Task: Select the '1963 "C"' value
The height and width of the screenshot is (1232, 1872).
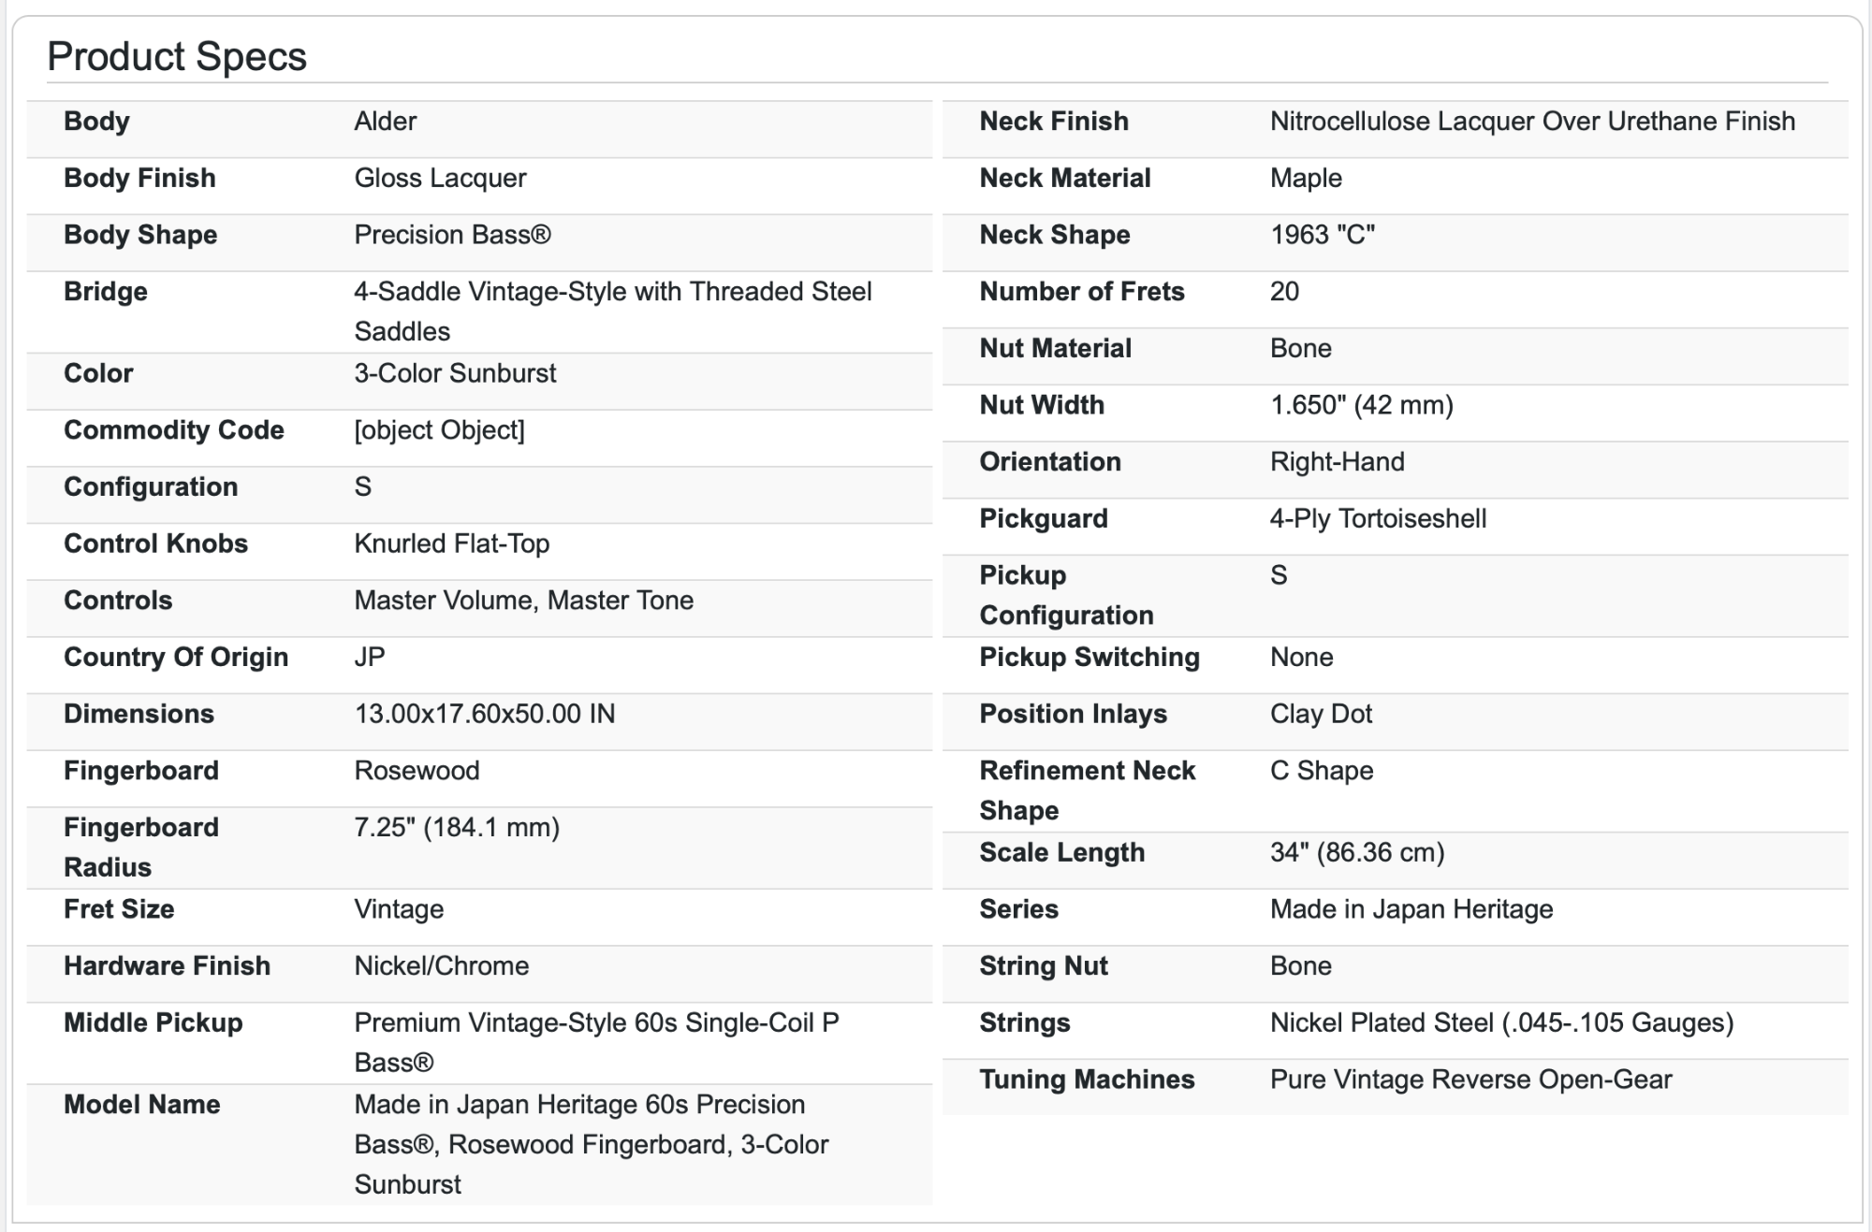Action: [x=1323, y=235]
